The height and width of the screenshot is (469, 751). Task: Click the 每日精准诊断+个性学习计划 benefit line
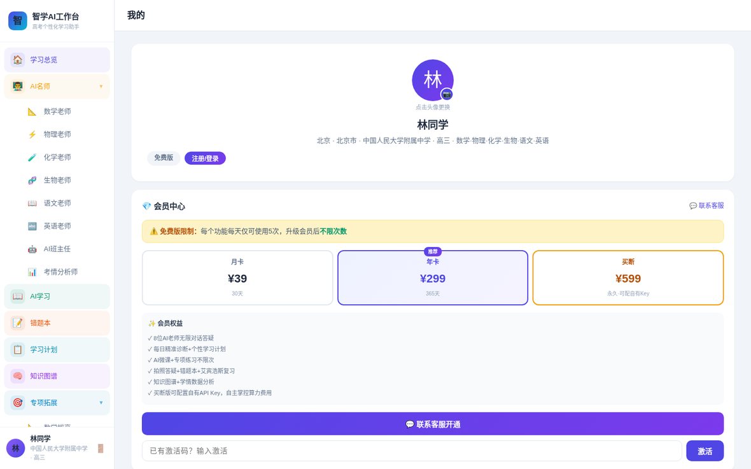tap(186, 349)
